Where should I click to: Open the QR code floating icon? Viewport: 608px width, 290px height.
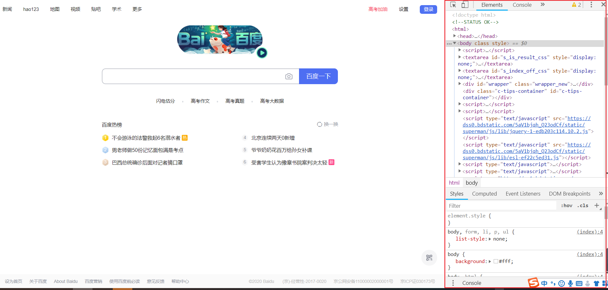pos(429,258)
